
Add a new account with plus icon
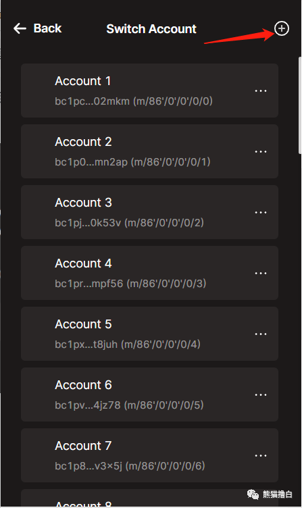[x=282, y=28]
